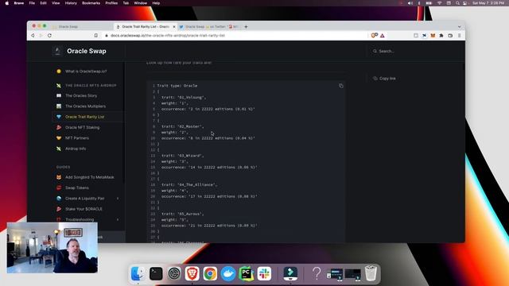Open browser extensions puzzle icon
Screen dimensions: 509x286
441,35
